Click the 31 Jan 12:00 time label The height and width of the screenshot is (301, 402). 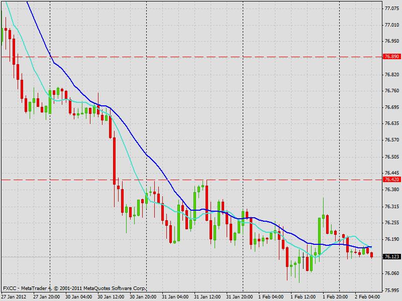(x=208, y=297)
